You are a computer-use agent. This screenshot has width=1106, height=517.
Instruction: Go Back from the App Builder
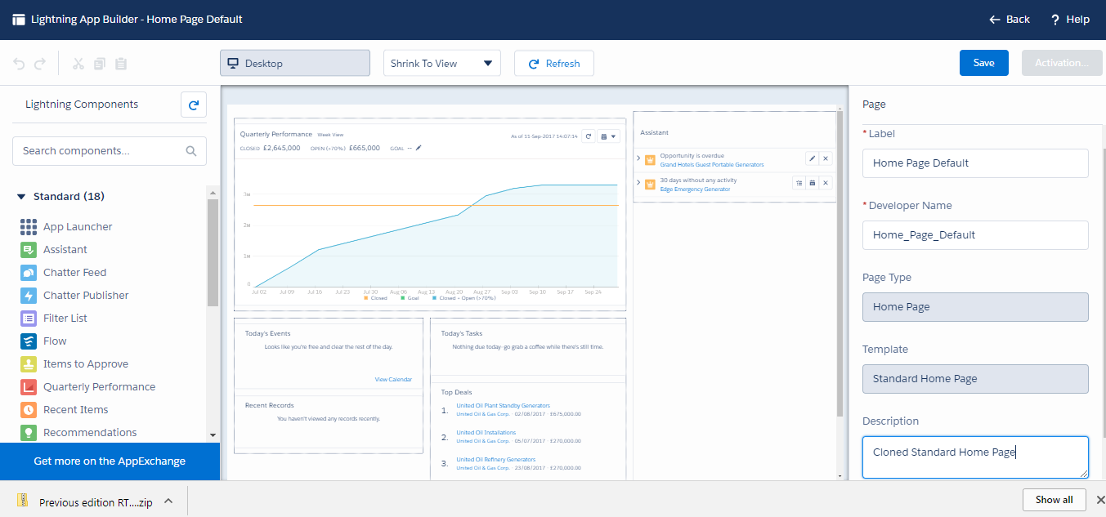(1010, 19)
